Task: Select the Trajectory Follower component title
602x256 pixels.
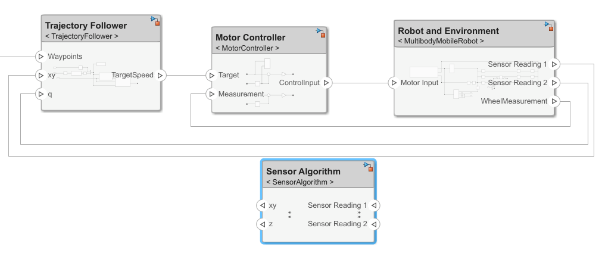Action: pyautogui.click(x=86, y=26)
